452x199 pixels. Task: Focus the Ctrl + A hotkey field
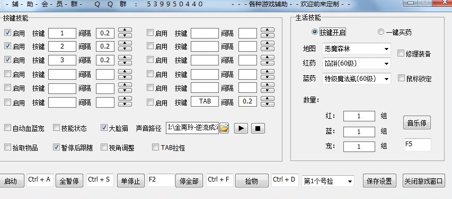(40, 180)
